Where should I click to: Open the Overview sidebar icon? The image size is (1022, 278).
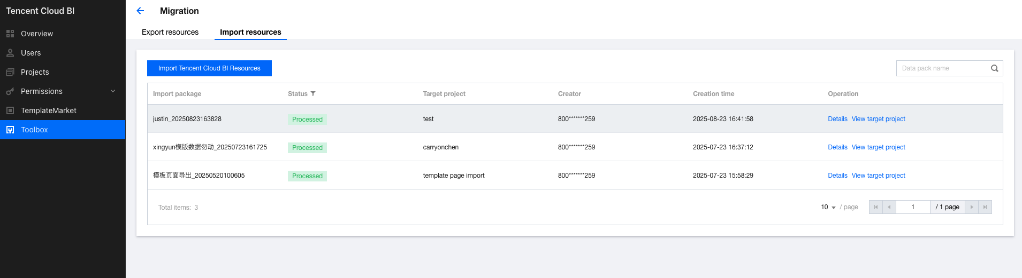pos(10,34)
